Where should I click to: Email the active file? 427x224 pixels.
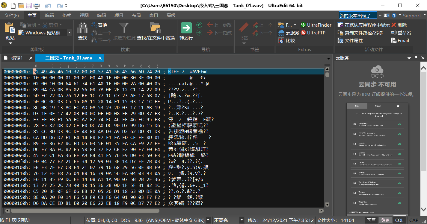coord(400,41)
